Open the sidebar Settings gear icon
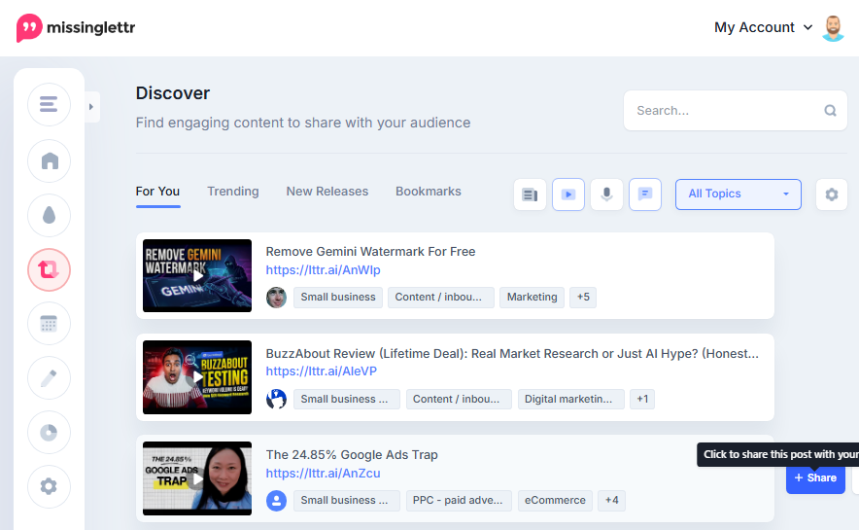Viewport: 859px width, 530px height. point(49,486)
